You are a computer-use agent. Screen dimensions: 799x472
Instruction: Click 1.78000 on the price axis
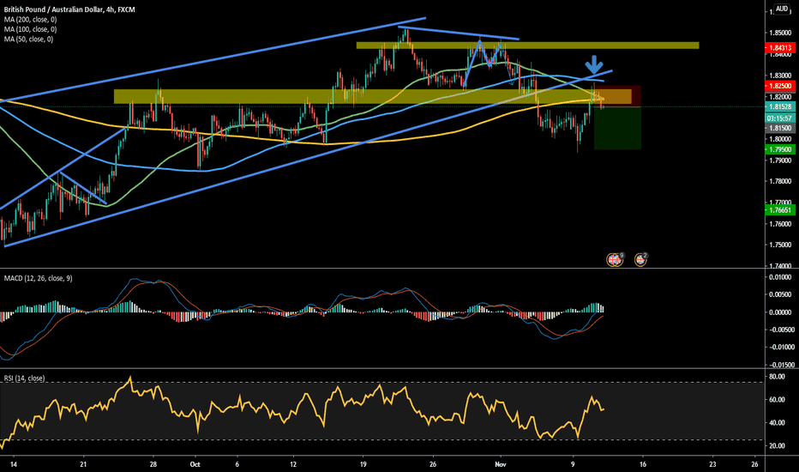780,181
